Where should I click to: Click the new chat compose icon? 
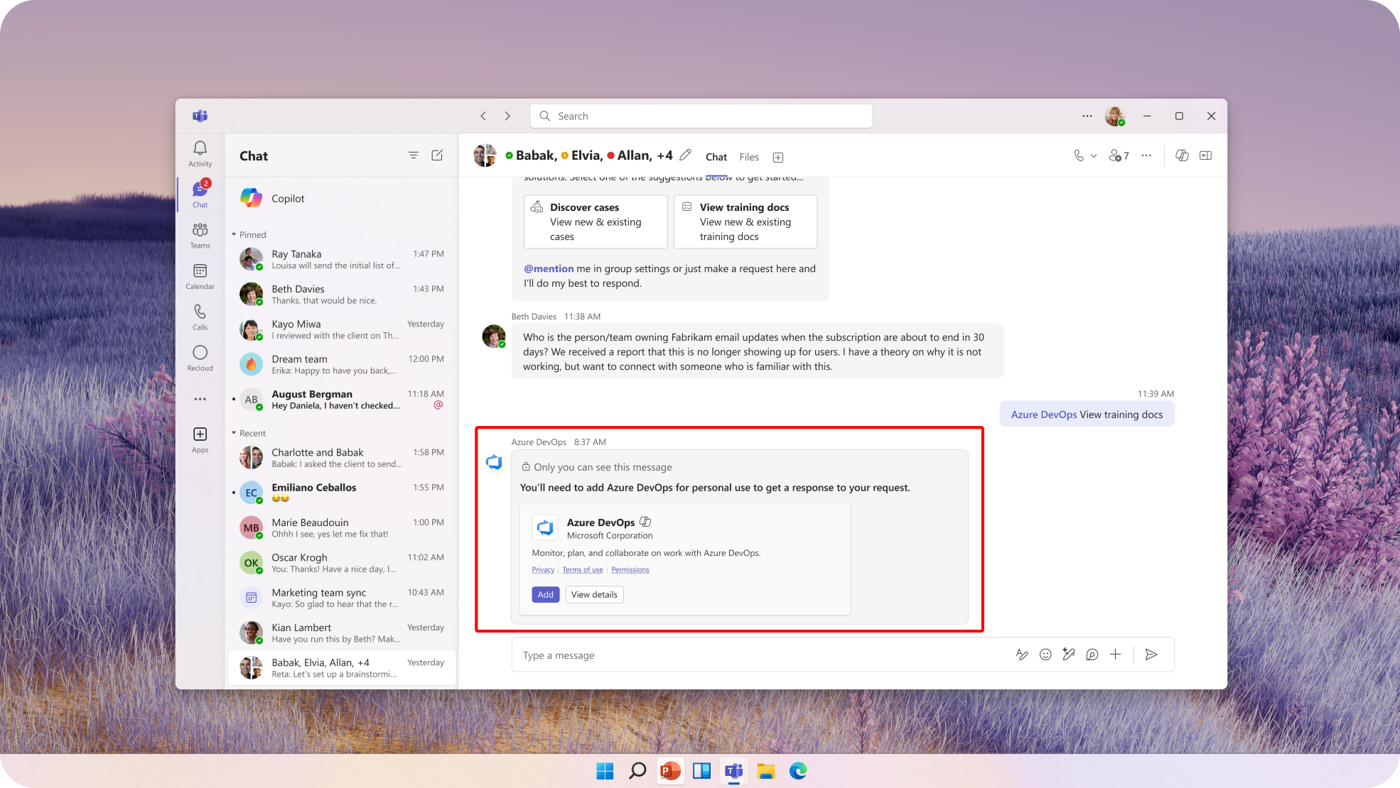pyautogui.click(x=437, y=155)
